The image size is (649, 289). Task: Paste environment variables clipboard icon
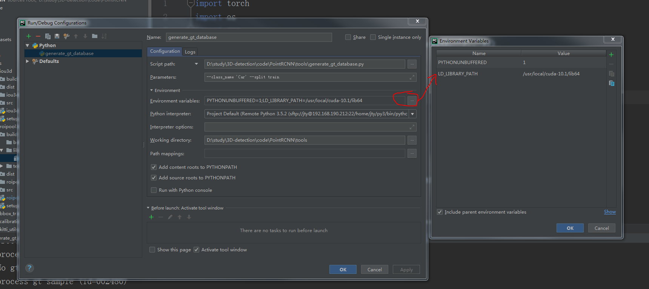pos(612,83)
